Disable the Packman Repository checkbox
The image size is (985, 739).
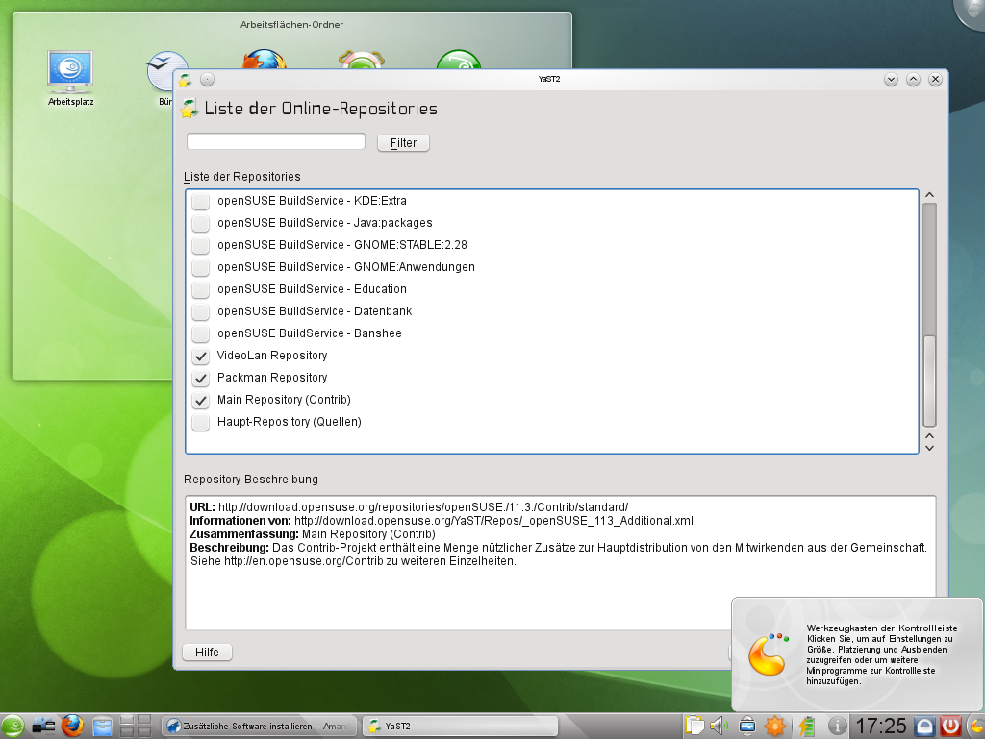pos(201,378)
